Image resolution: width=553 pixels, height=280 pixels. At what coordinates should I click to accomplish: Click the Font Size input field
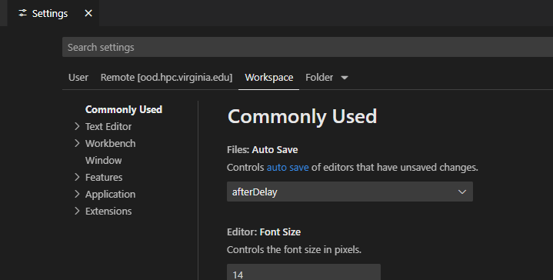(304, 272)
